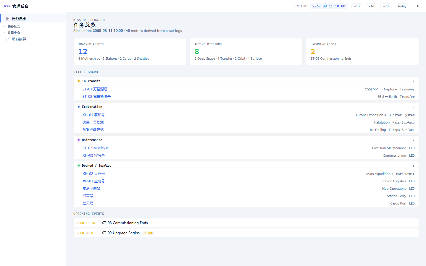Screen dimensions: 426x266
Task: Open the 欧罗巴前哨站 asset link
Action: click(93, 130)
